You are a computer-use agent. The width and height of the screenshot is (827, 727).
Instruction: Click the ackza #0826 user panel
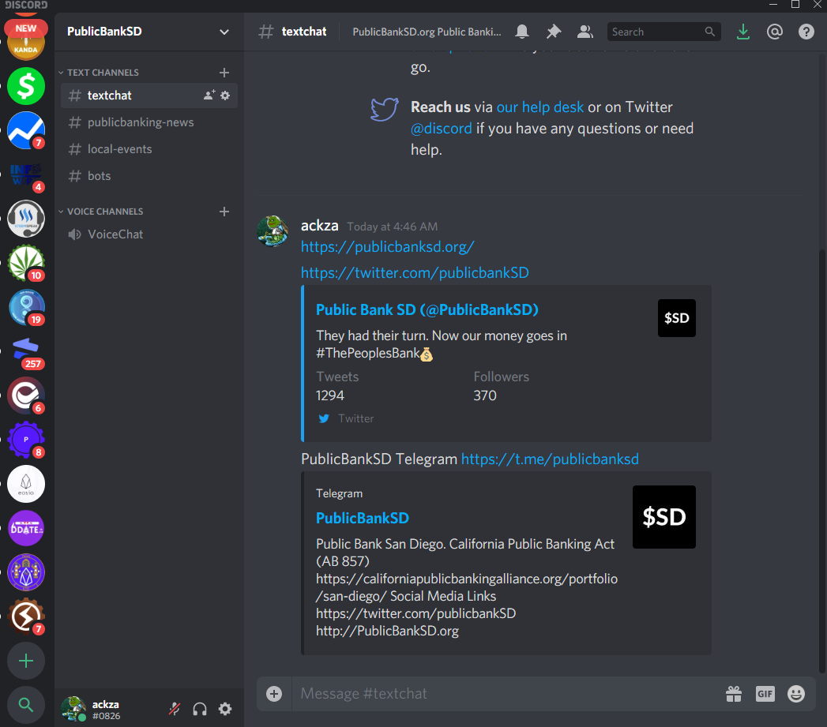pos(106,709)
